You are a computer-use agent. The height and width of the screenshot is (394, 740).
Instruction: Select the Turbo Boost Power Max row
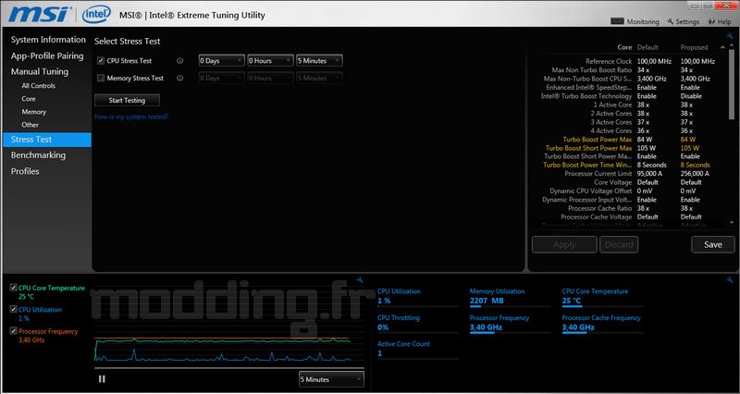(630, 140)
